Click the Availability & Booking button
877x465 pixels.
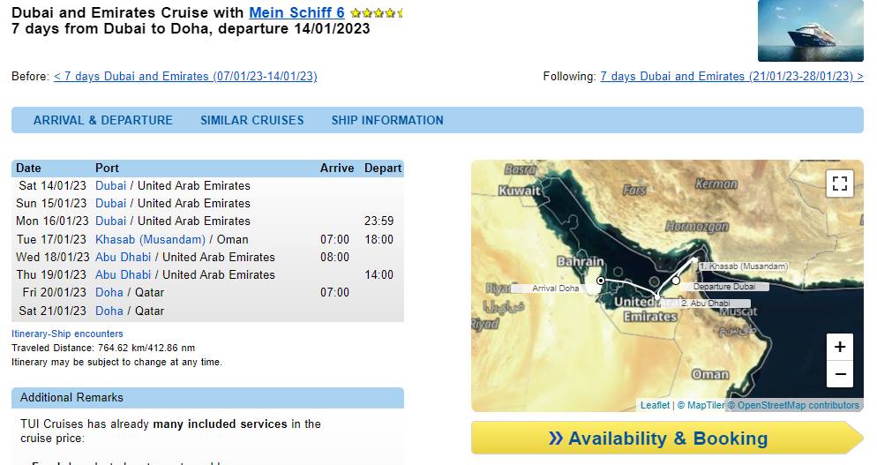pyautogui.click(x=667, y=439)
